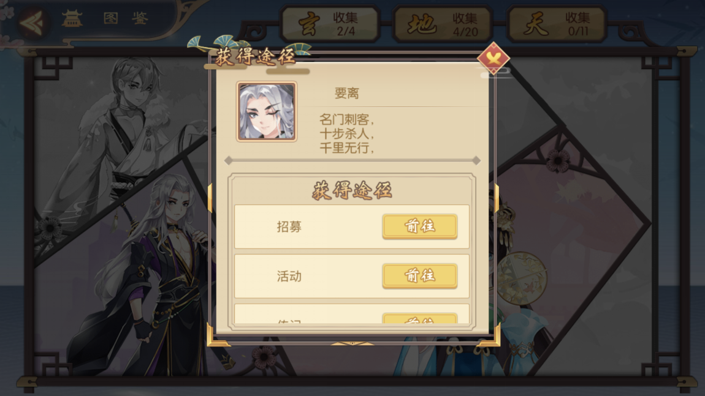Screen dimensions: 705x396
Task: Select the 玄 collection tab
Action: [x=330, y=24]
